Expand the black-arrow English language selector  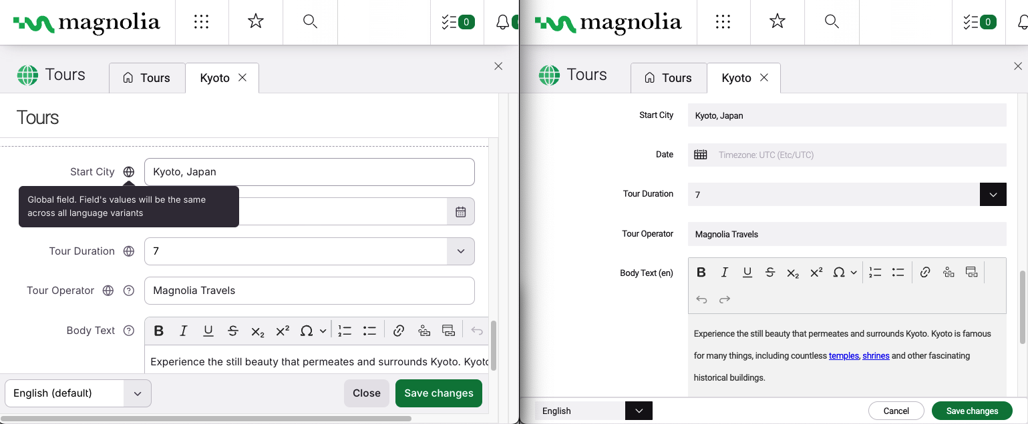(x=639, y=411)
